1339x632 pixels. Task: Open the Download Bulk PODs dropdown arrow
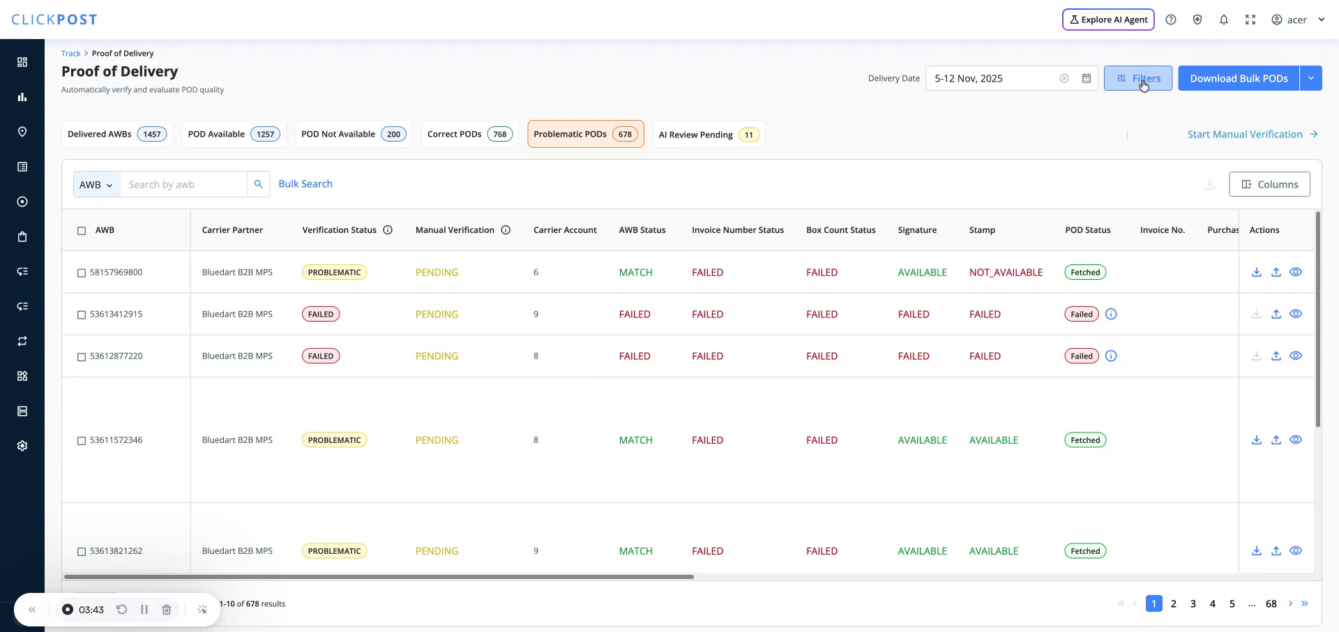click(1311, 78)
